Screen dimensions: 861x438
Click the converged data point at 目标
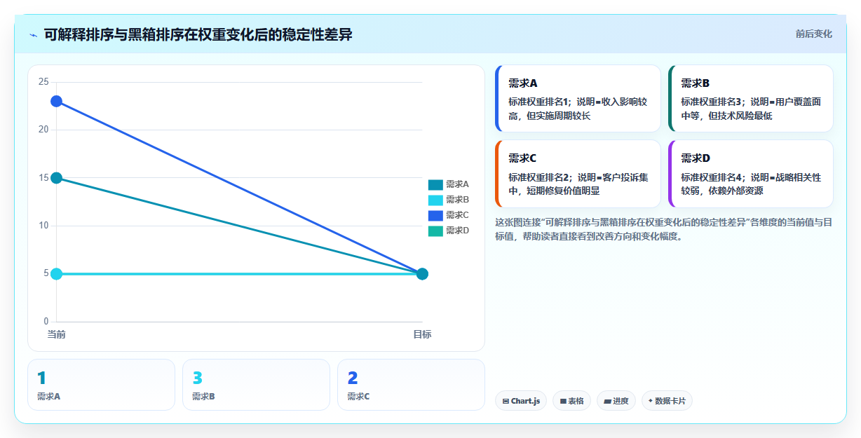pos(422,273)
